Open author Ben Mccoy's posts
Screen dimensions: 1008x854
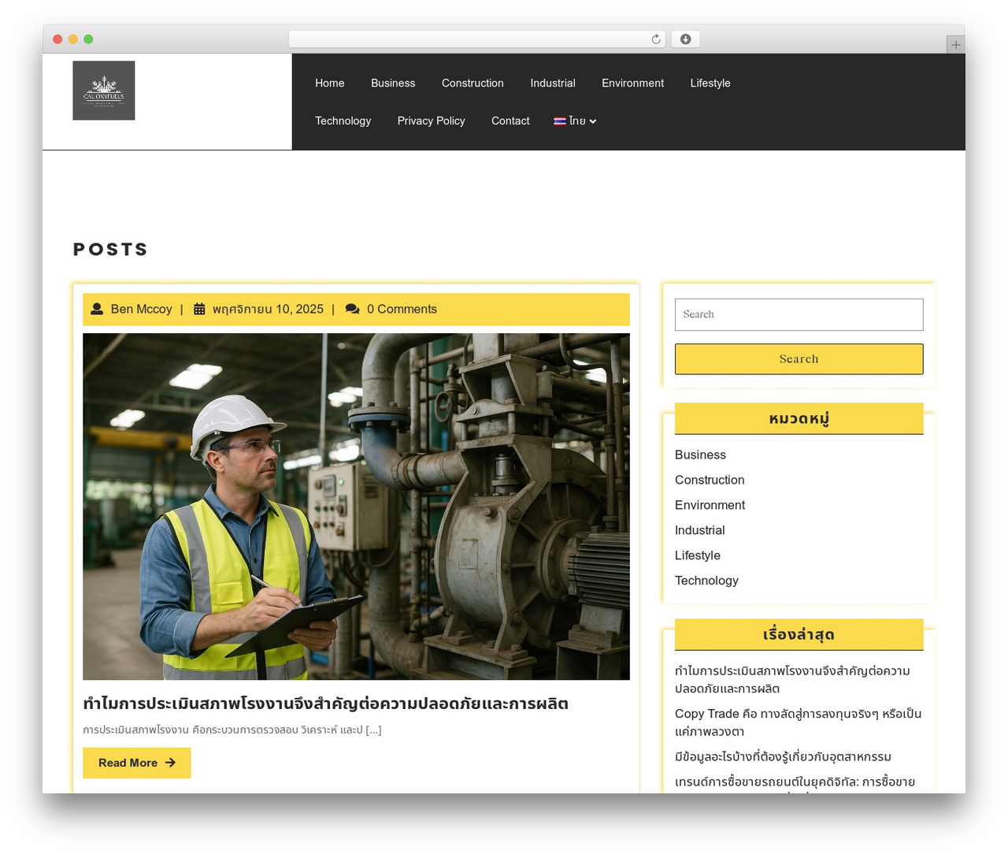(x=142, y=309)
